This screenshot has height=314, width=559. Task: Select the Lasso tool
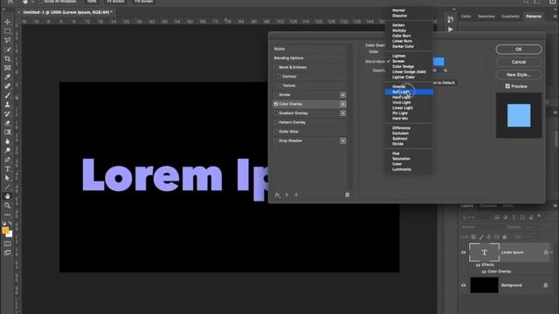coord(7,40)
